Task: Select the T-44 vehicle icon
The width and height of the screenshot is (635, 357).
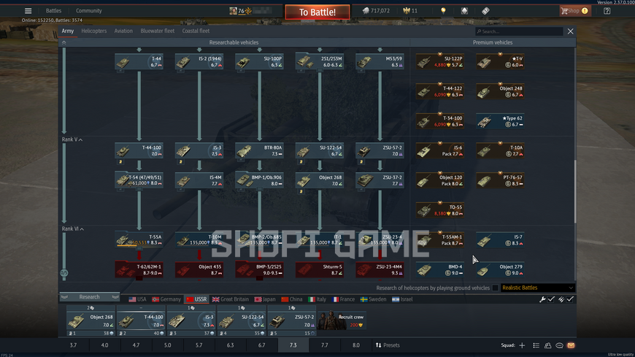Action: coord(139,61)
